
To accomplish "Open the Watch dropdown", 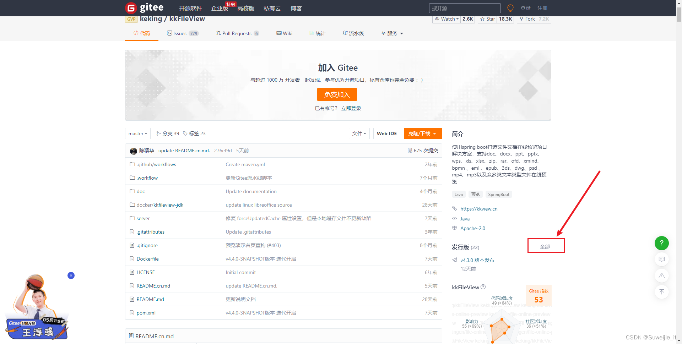I will coord(447,19).
